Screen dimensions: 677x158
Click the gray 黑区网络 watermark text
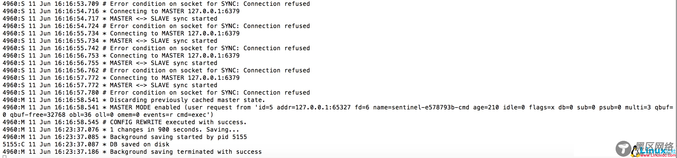point(655,146)
